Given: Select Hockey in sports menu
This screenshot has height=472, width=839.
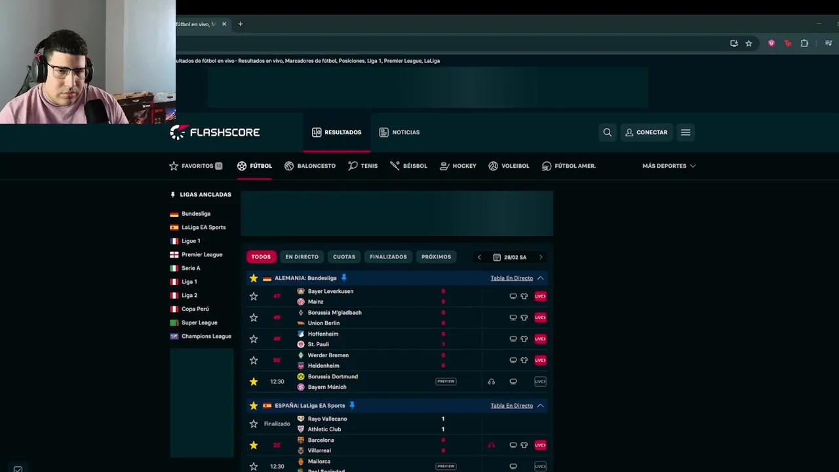Looking at the screenshot, I should coord(458,166).
